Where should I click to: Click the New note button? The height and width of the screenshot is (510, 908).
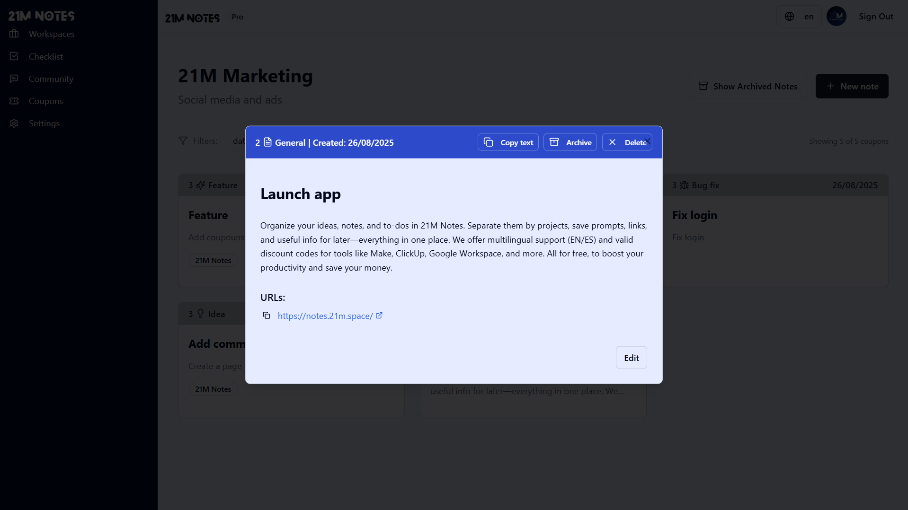(852, 86)
